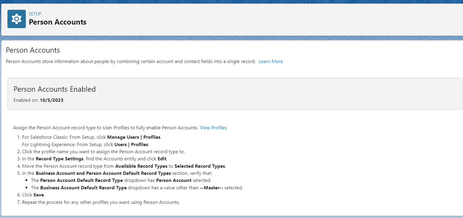Click Person Account Default Record Type bullet text

tap(81, 180)
